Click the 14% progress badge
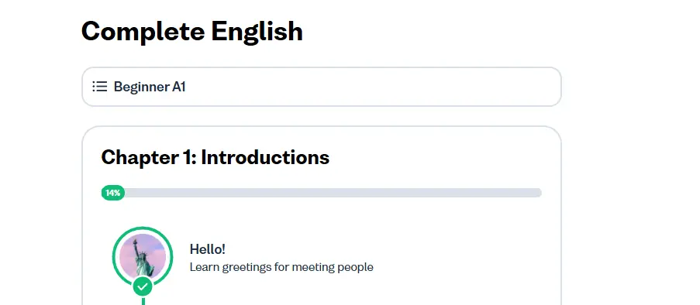 [113, 193]
